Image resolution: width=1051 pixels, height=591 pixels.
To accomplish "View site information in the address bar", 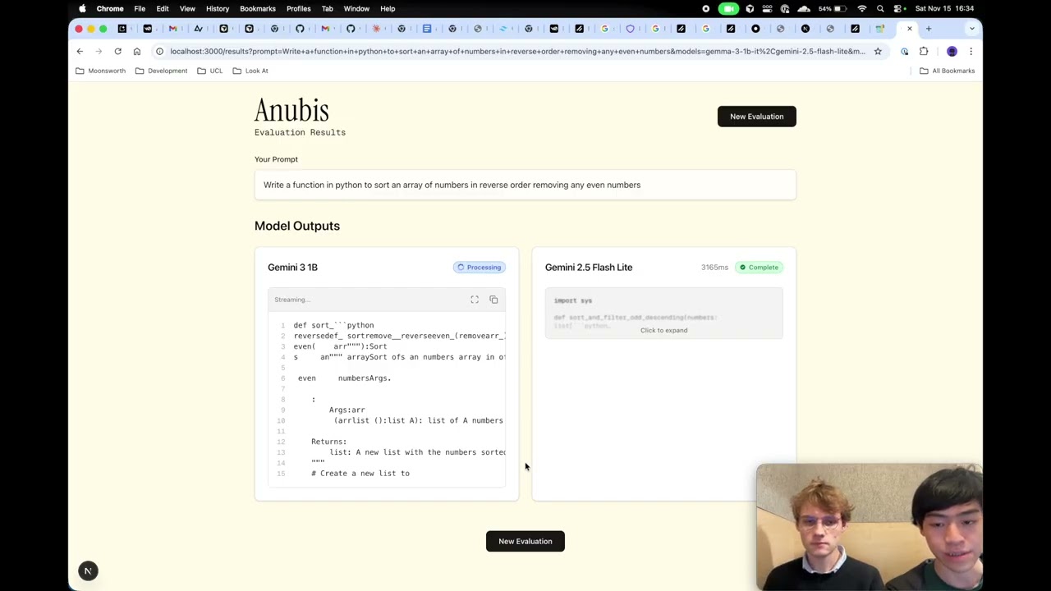I will pyautogui.click(x=159, y=51).
